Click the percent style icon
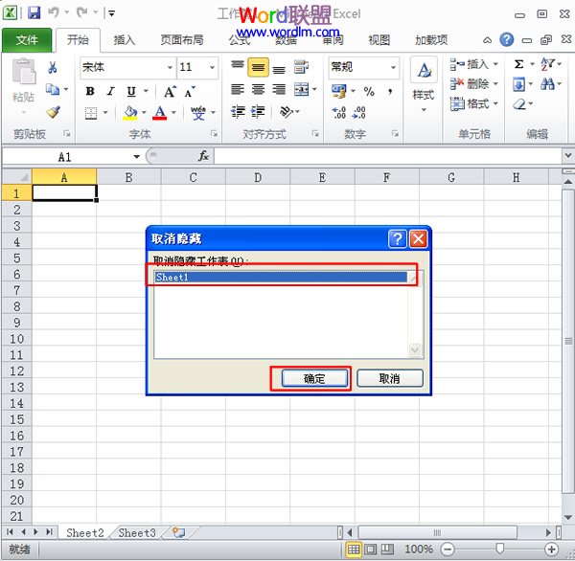Viewport: 575px width, 561px height. click(x=369, y=92)
